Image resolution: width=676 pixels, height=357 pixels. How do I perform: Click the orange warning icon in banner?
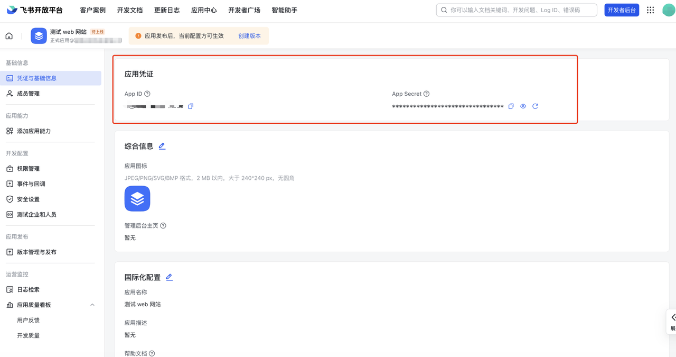click(138, 36)
